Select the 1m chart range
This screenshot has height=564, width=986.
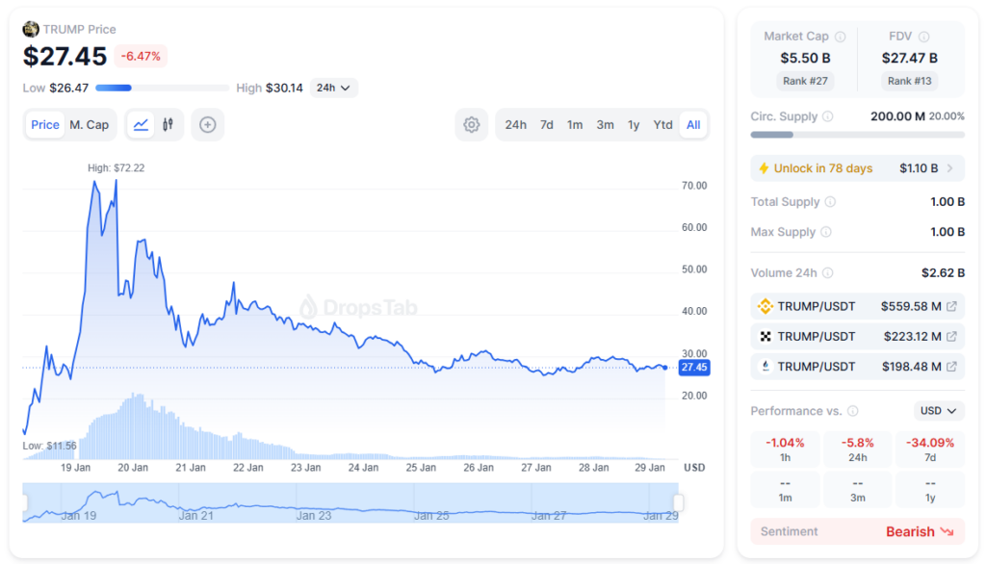click(575, 124)
